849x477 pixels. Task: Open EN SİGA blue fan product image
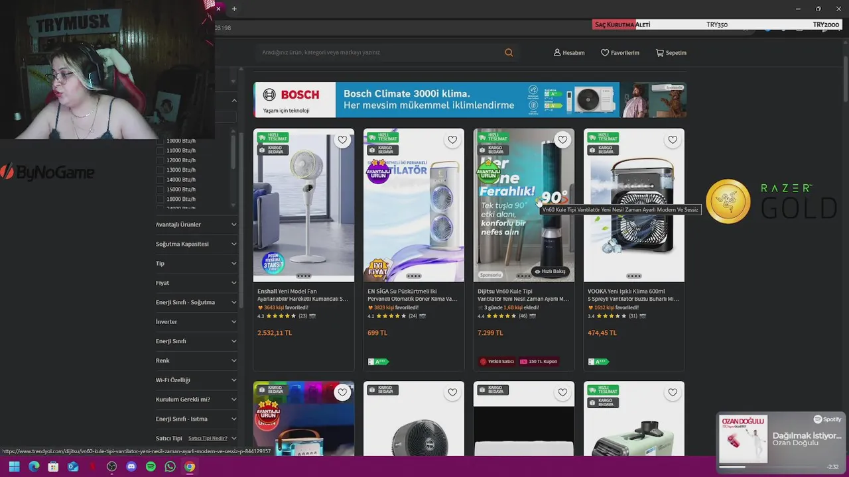tap(414, 205)
